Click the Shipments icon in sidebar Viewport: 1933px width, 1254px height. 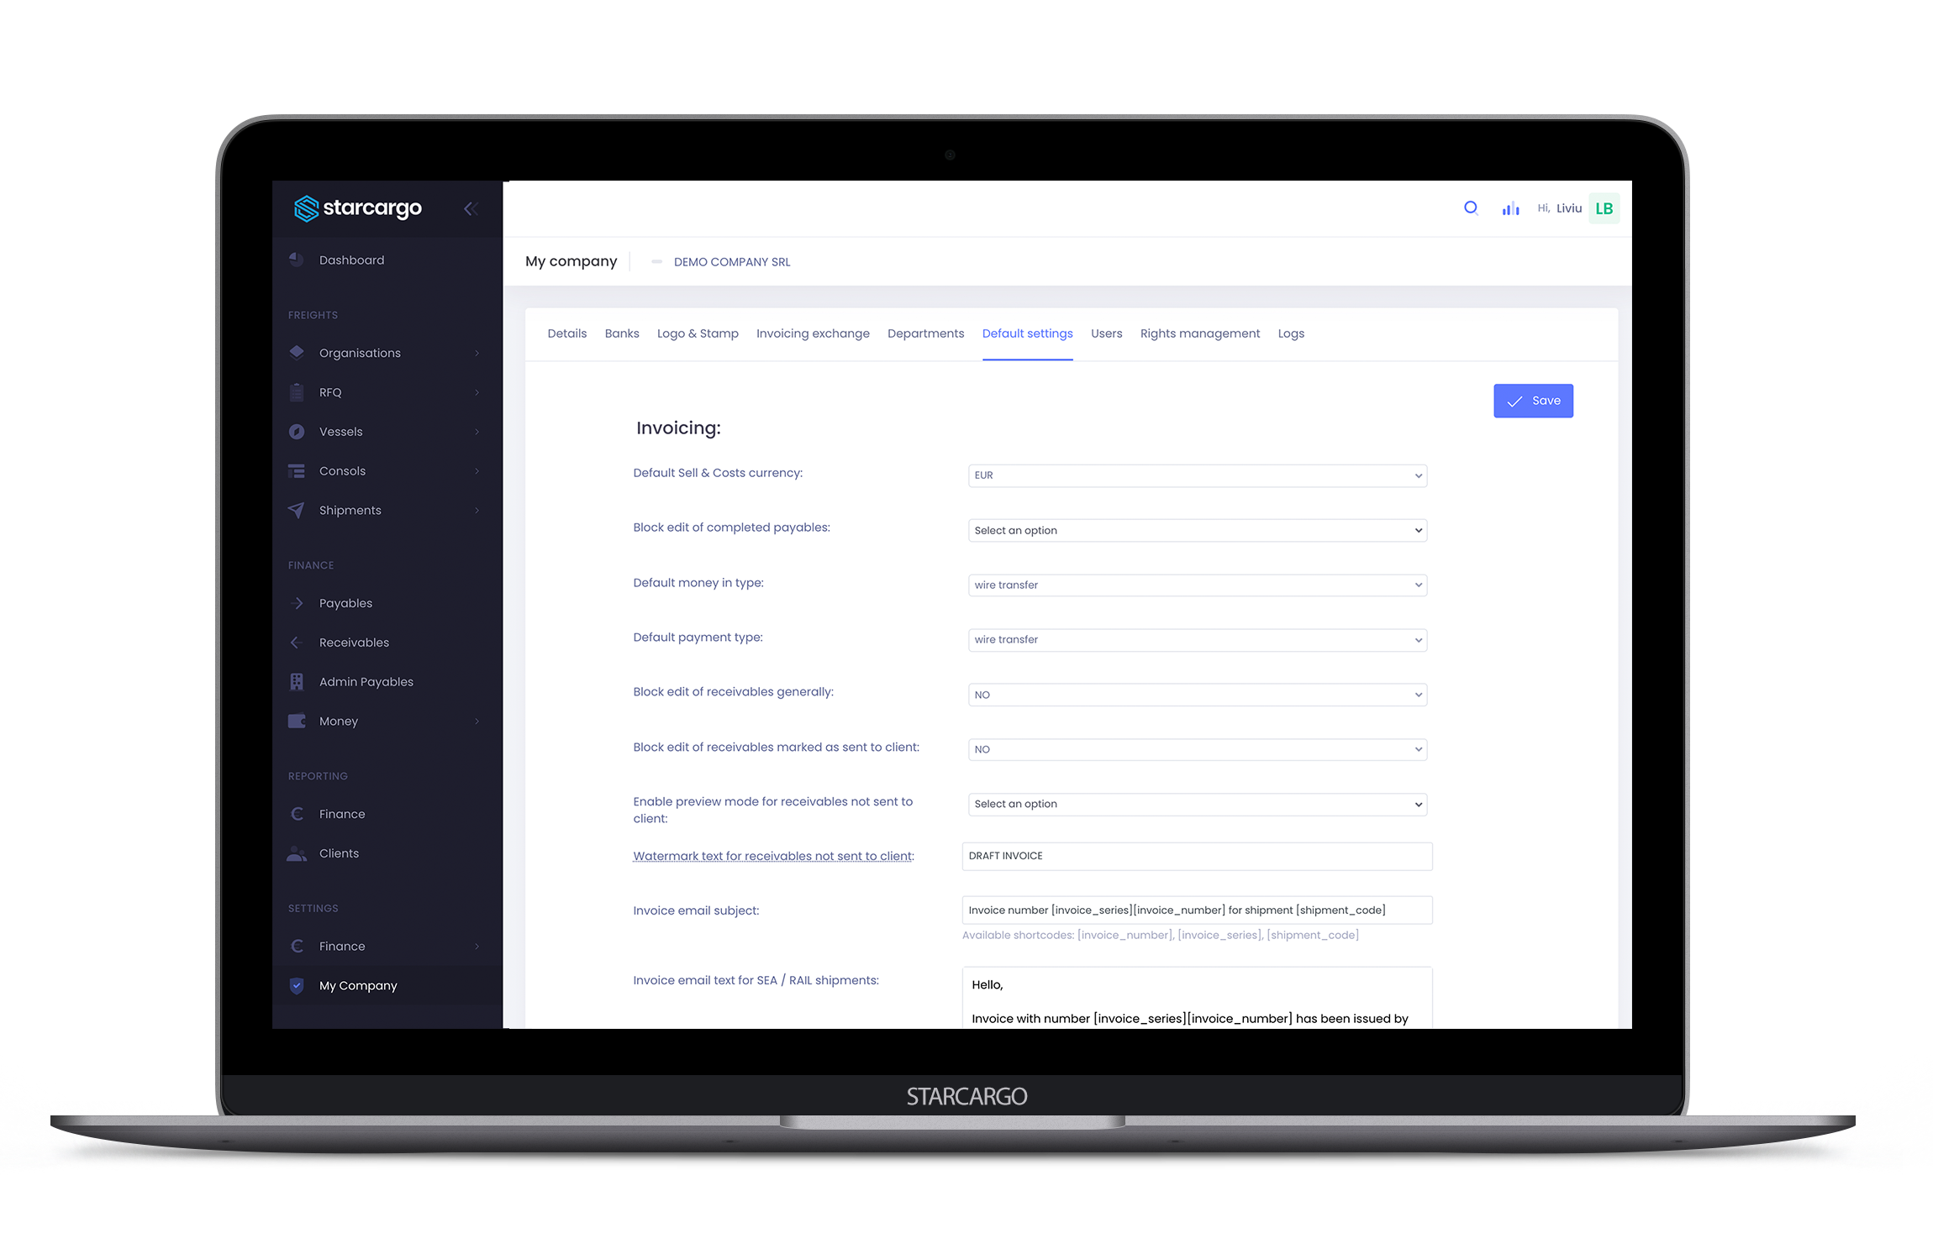point(298,510)
